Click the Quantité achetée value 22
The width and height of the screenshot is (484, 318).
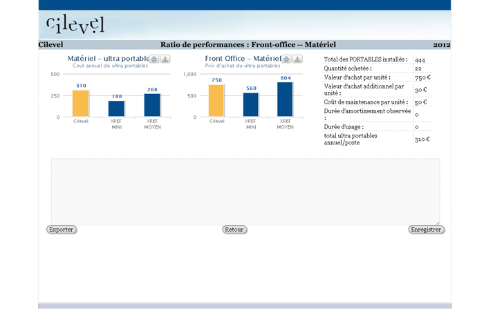pyautogui.click(x=418, y=69)
